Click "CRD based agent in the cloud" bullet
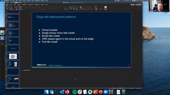The image size is (170, 95). pos(68,39)
